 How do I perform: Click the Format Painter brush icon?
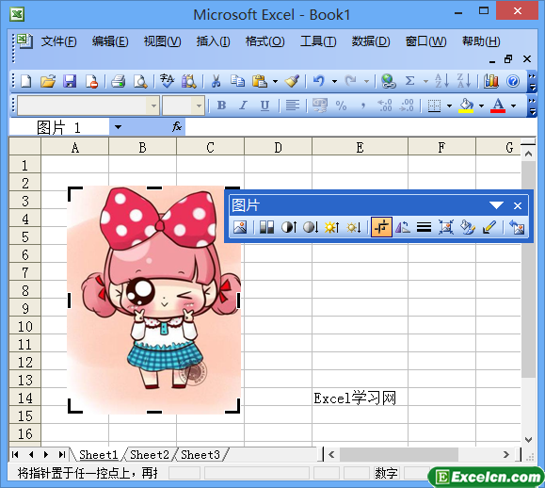tap(292, 81)
